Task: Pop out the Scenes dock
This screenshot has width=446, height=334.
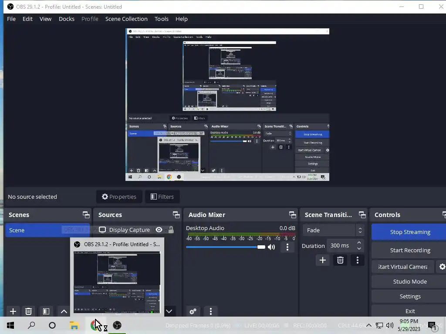Action: click(86, 215)
